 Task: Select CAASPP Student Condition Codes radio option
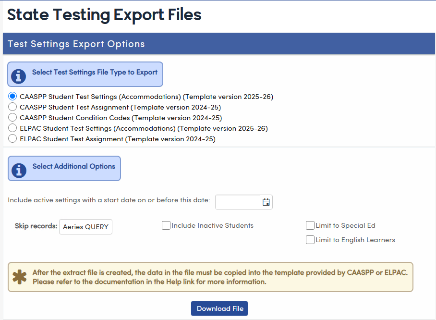pyautogui.click(x=12, y=117)
